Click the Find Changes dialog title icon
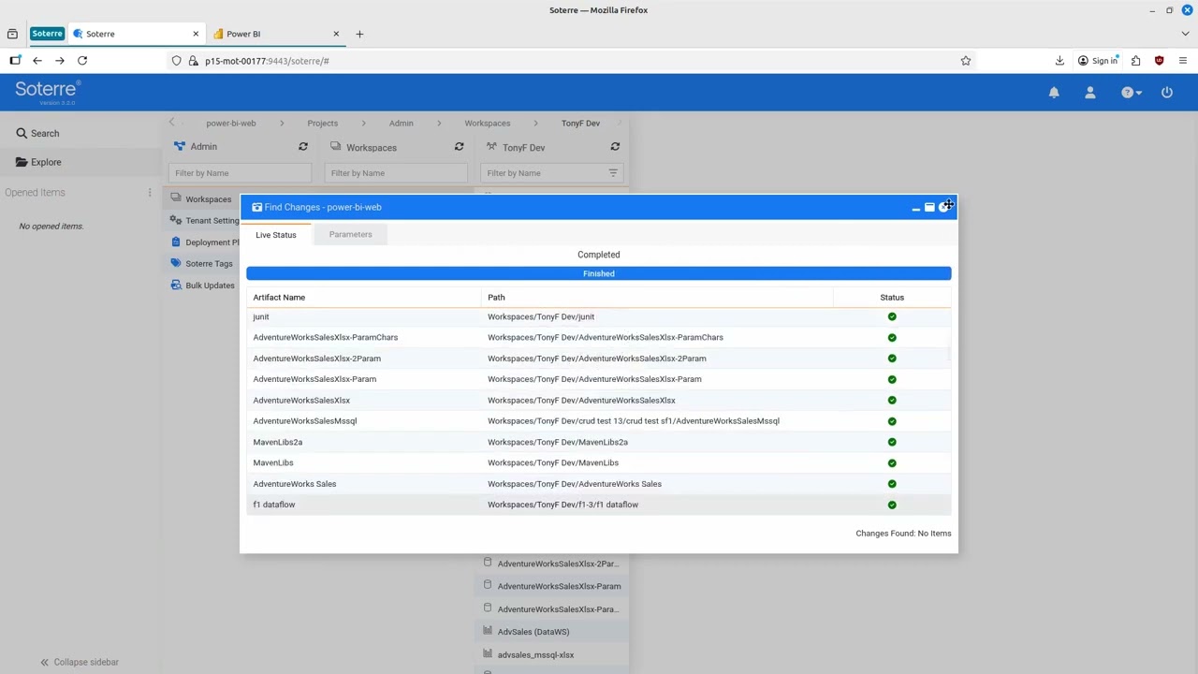 pos(256,207)
